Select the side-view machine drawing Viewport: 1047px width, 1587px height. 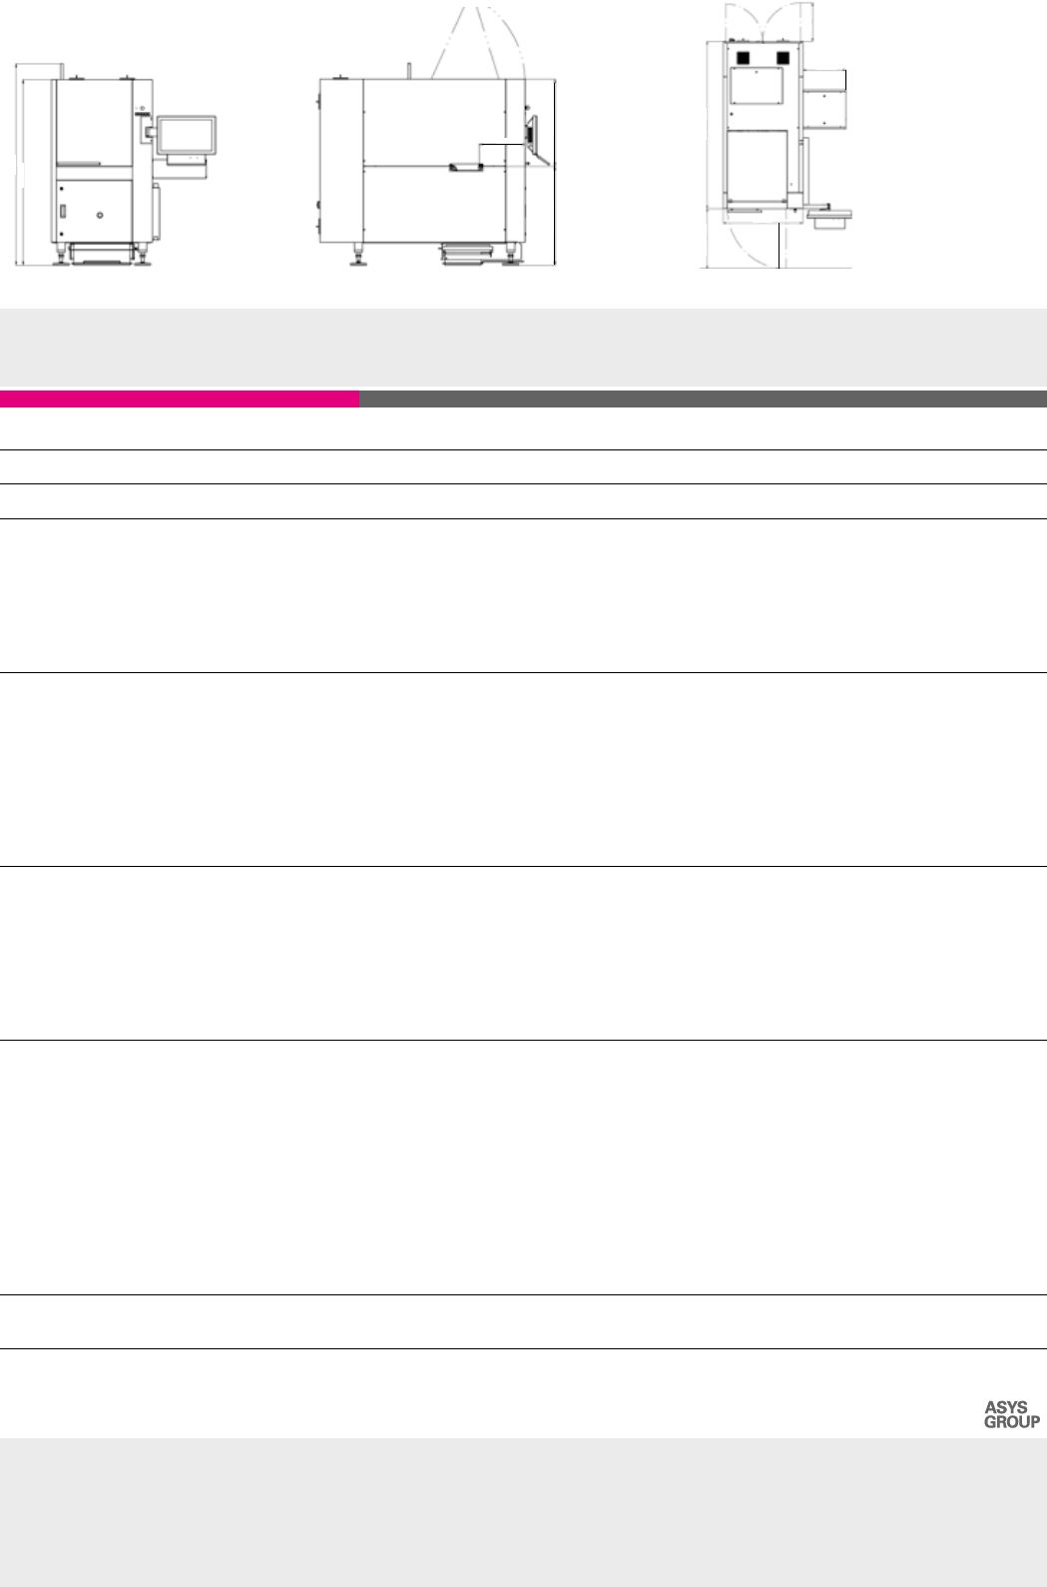(434, 165)
